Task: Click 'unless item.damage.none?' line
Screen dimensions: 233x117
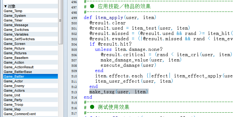Action: (129, 49)
